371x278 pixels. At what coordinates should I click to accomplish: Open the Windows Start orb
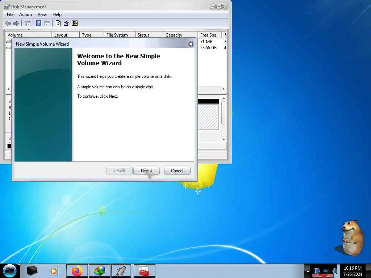pos(9,271)
